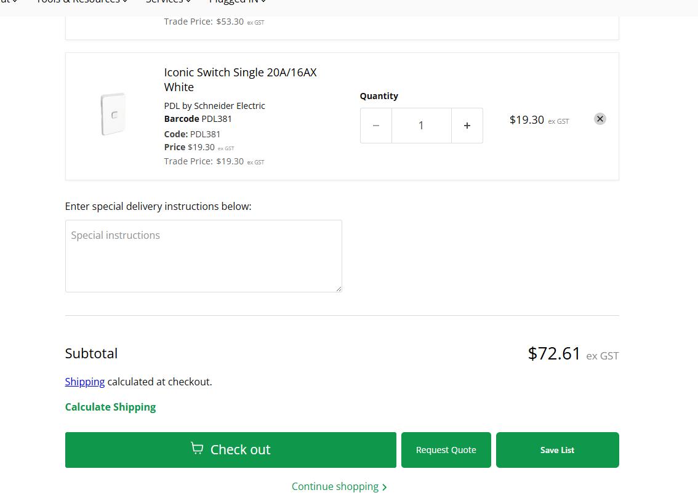Click the Subtotal amount $72.61

[x=554, y=353]
